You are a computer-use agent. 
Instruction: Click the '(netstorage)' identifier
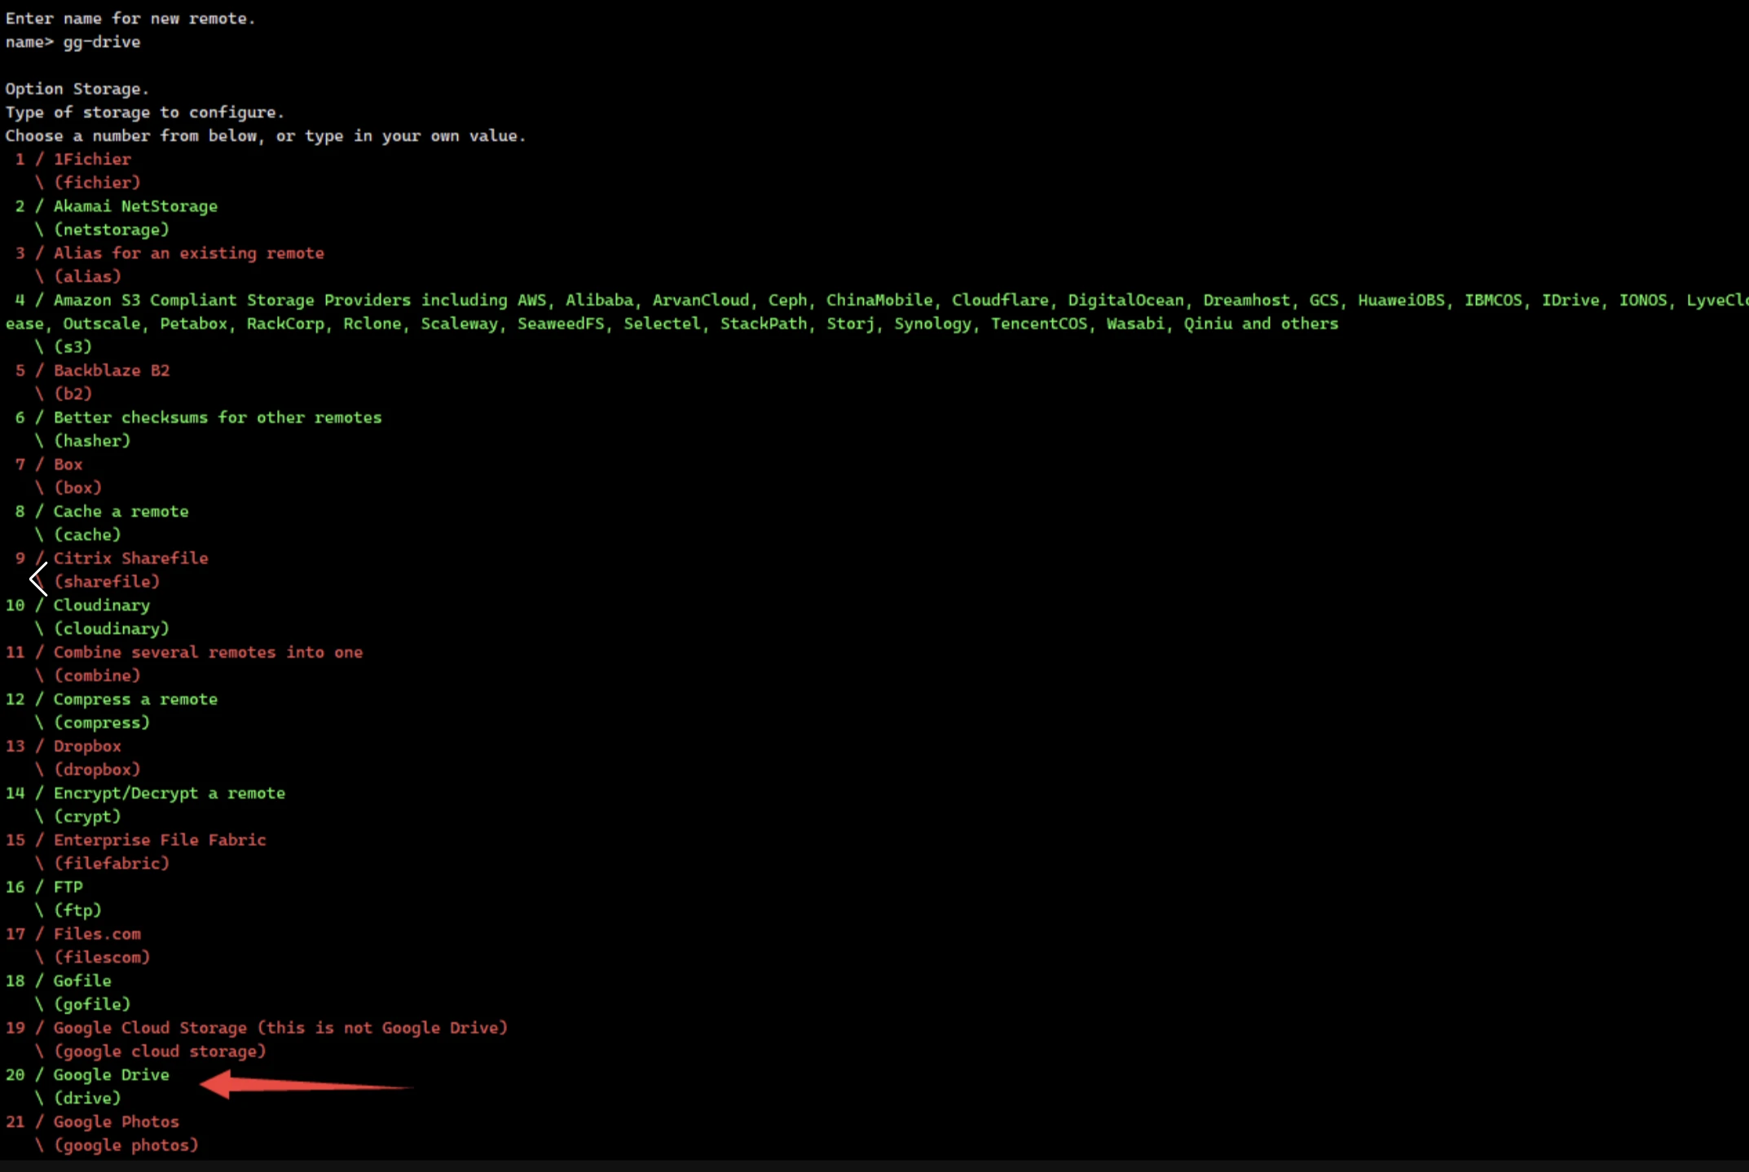click(112, 230)
